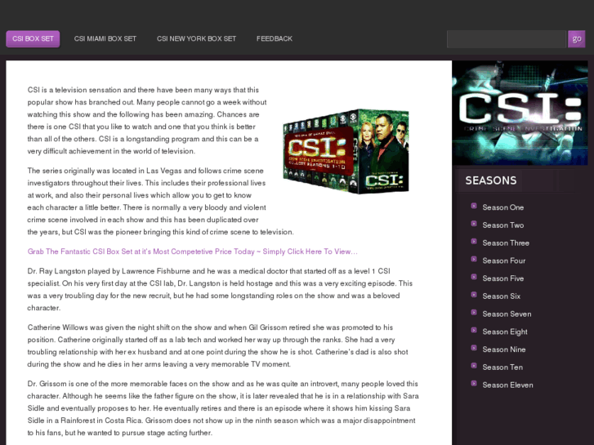Click the bullet icon beside Season One
The height and width of the screenshot is (445, 594).
[474, 206]
